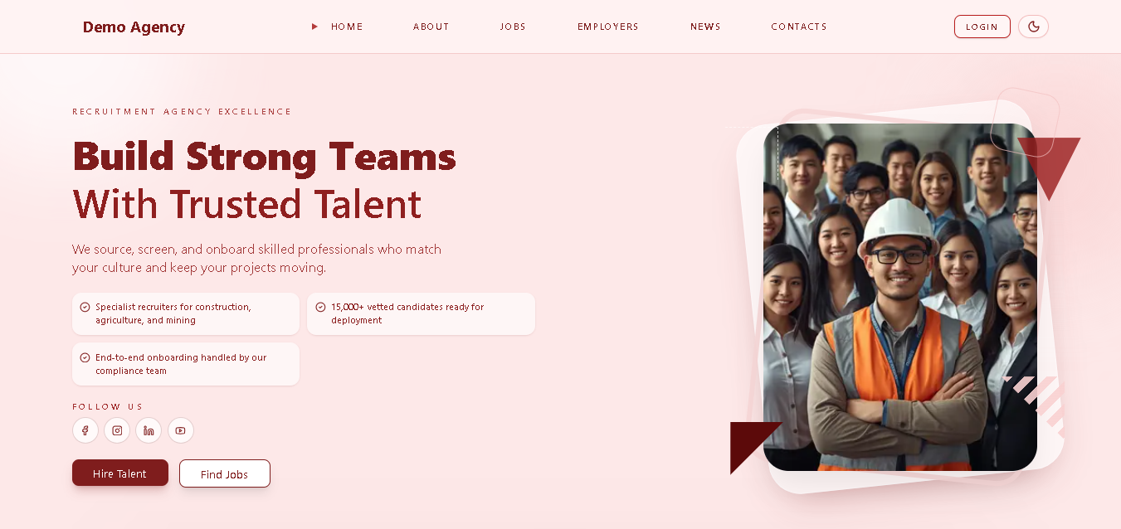Open the Employers menu item
Screen dimensions: 1121x529
tap(608, 27)
